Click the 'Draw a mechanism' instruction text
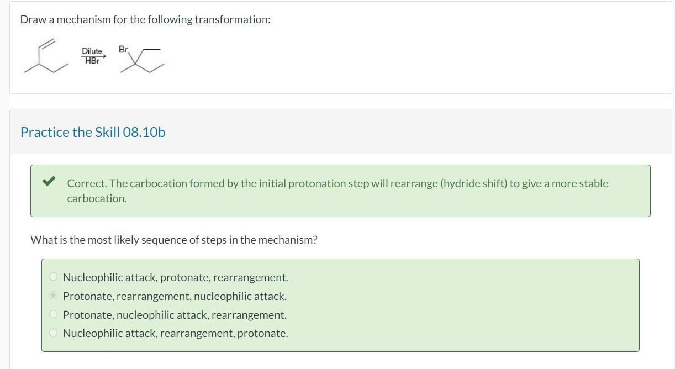 145,19
